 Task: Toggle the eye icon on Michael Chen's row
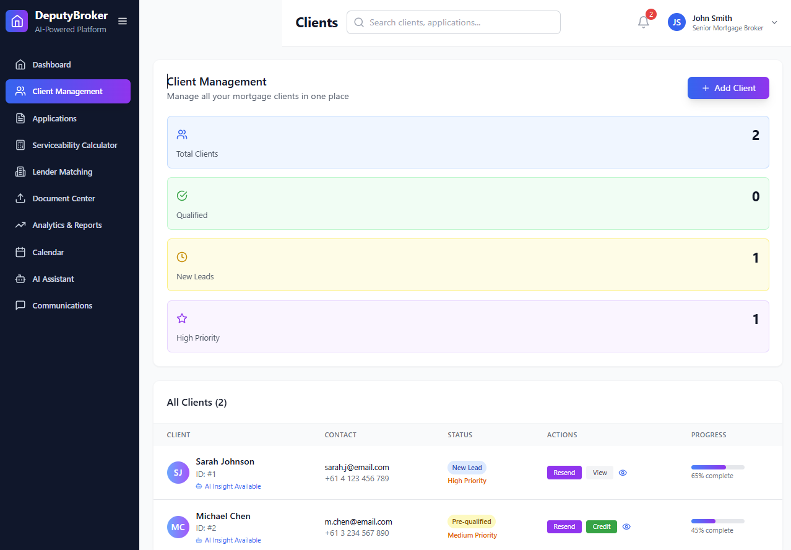tap(626, 526)
